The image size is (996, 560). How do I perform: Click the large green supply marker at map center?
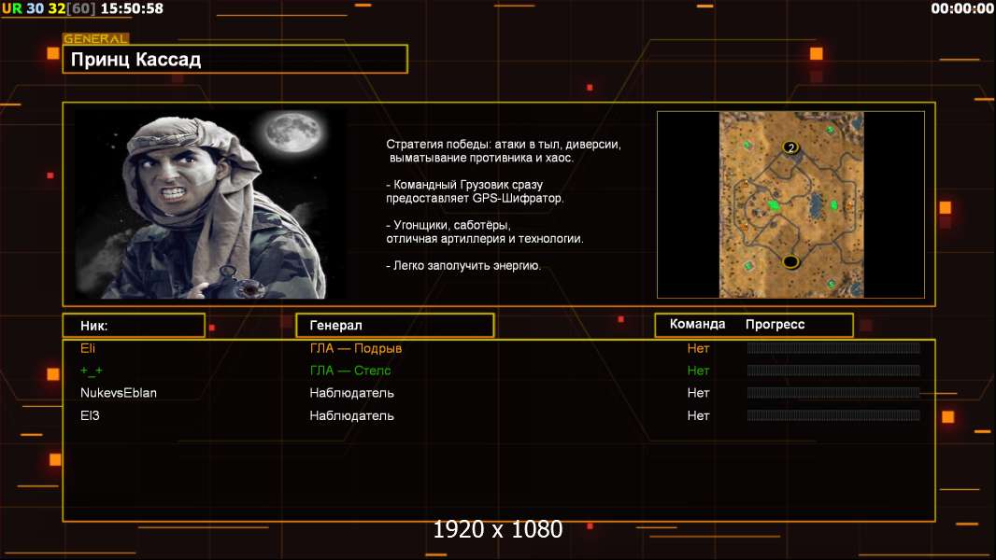click(774, 204)
